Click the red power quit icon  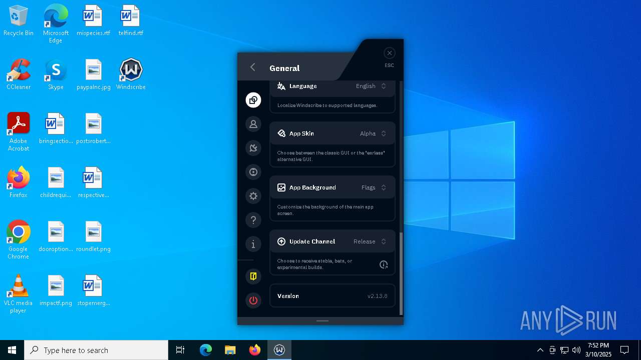[x=253, y=300]
